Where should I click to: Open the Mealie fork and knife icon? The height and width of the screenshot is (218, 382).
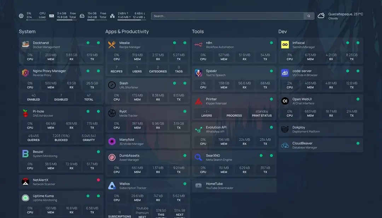[x=112, y=45]
